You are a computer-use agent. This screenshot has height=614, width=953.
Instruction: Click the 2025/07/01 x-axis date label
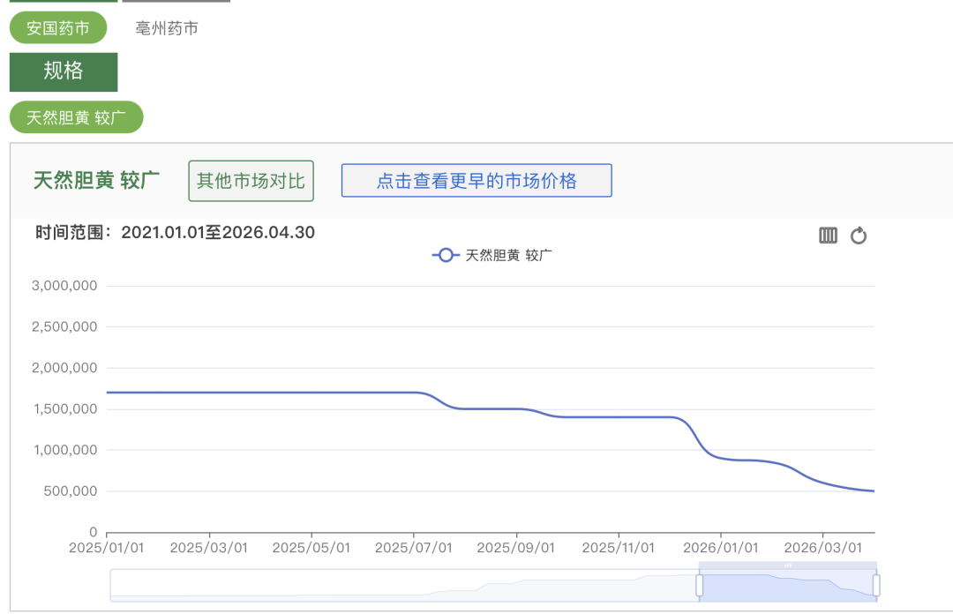[x=414, y=548]
